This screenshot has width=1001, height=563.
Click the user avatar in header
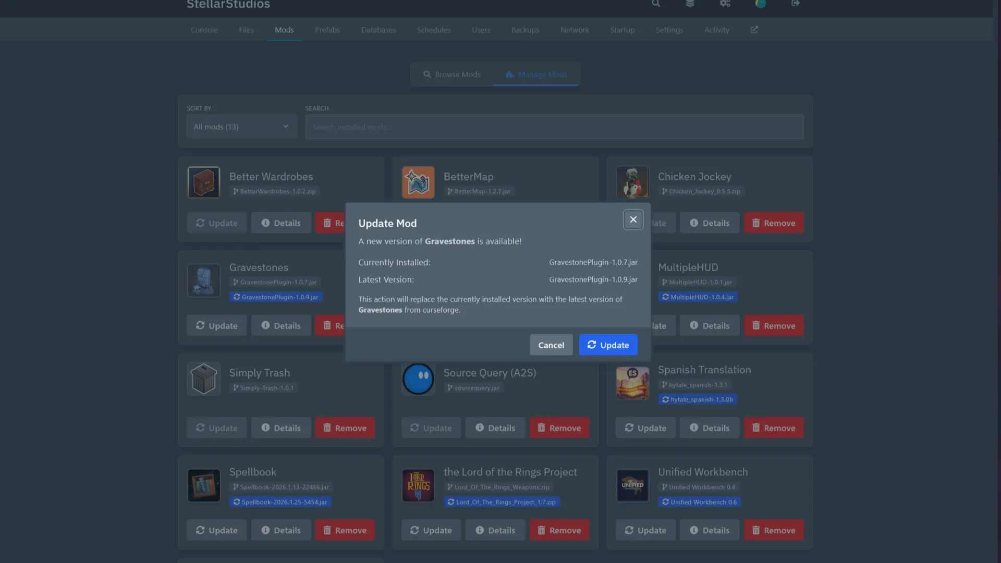point(761,4)
